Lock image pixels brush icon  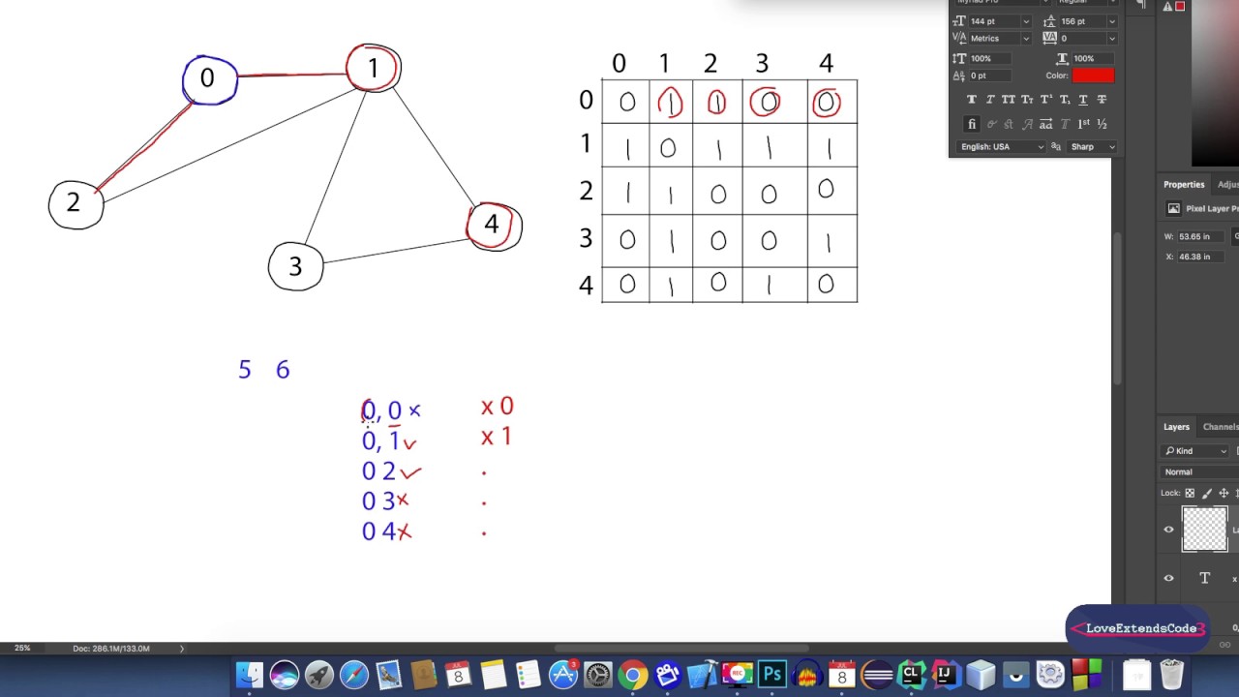tap(1207, 493)
